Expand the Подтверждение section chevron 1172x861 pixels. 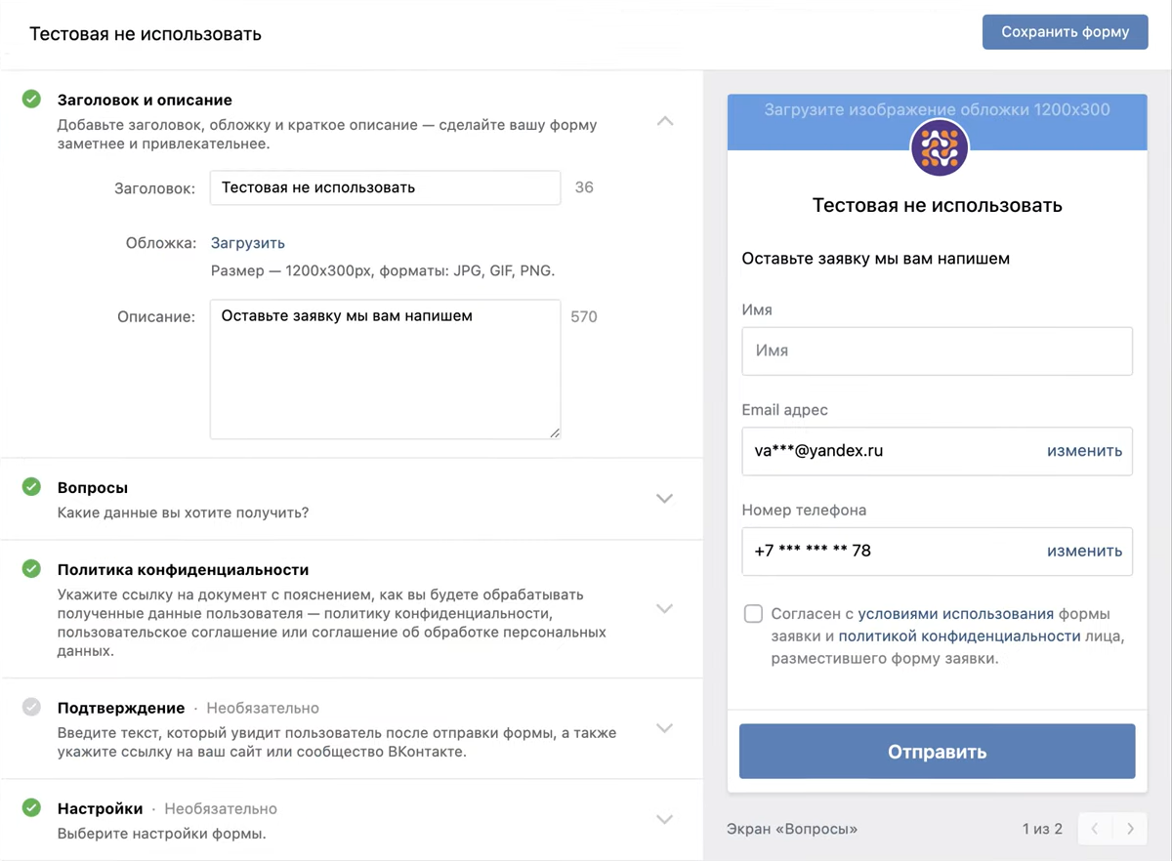665,728
